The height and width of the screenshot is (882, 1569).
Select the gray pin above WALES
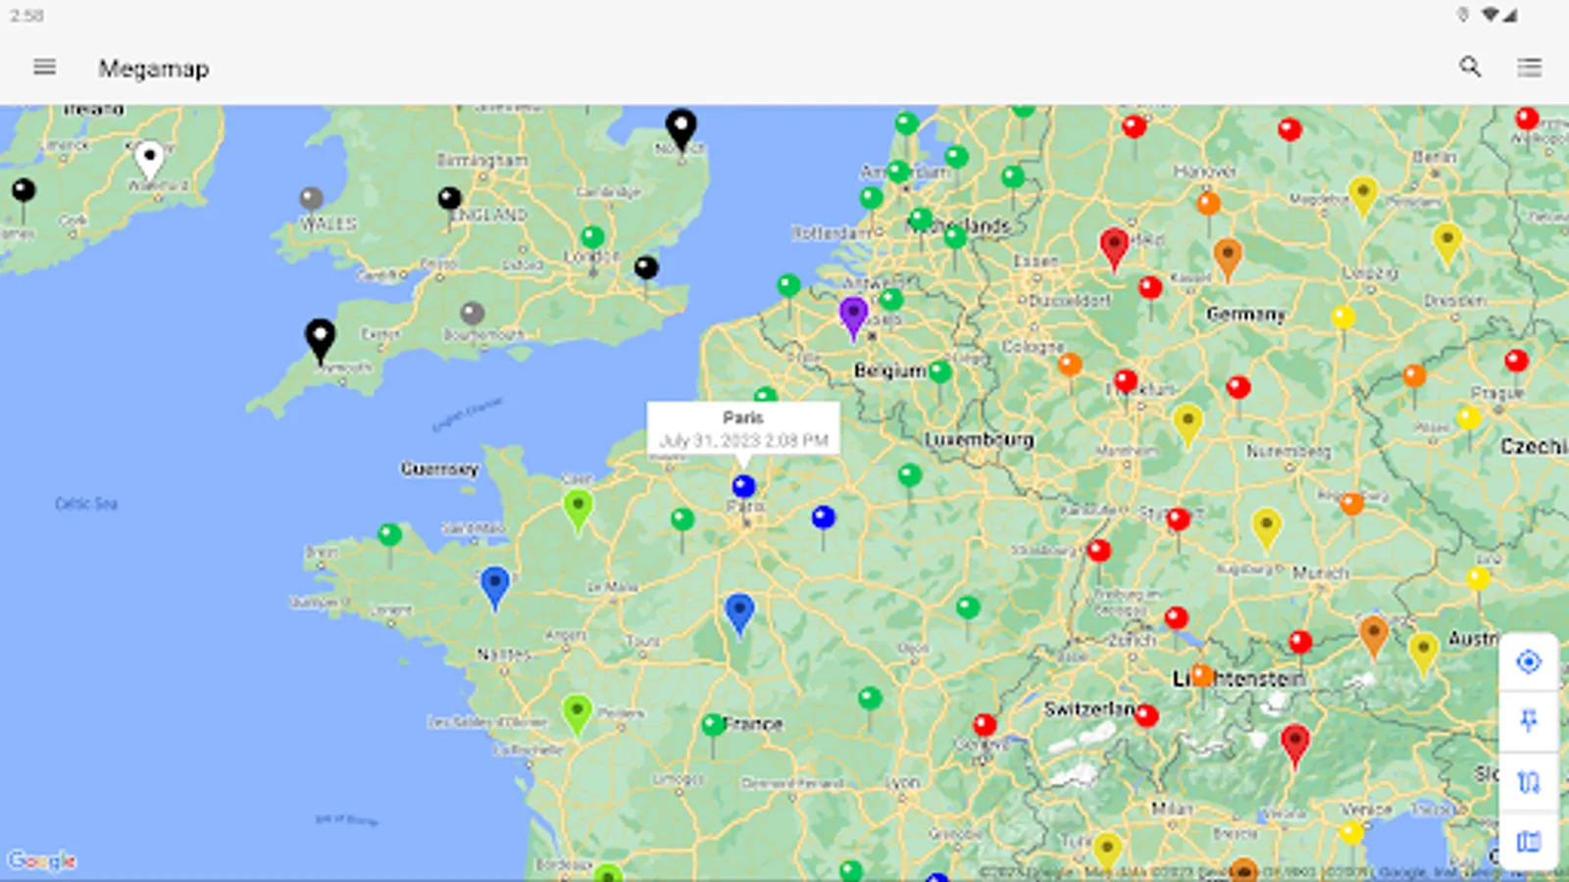(x=311, y=199)
